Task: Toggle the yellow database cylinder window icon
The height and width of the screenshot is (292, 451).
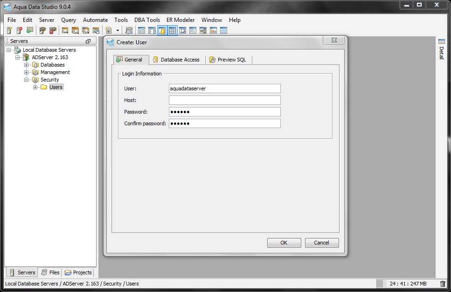Action: [162, 30]
